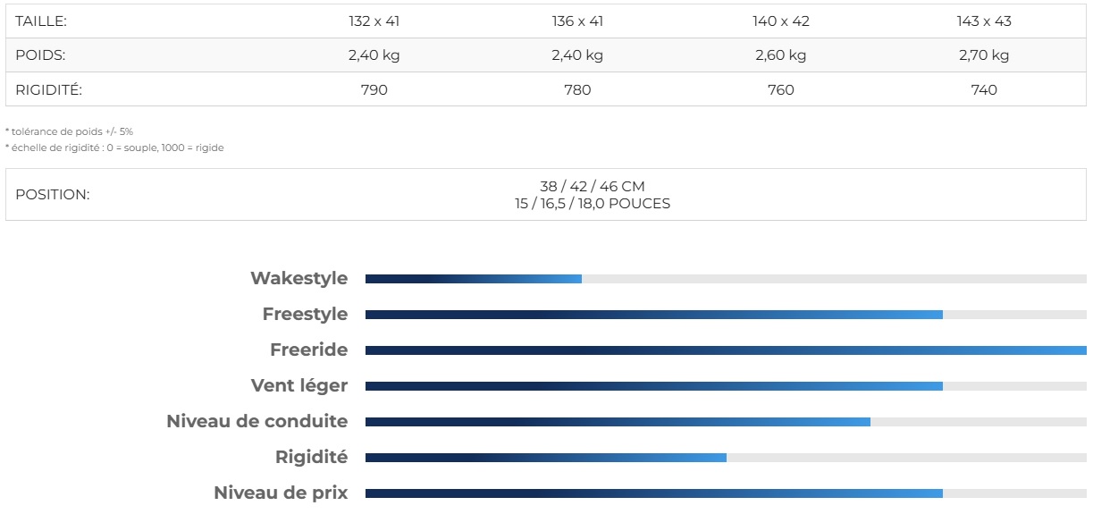The width and height of the screenshot is (1093, 514).
Task: Click the 2,70 kg weight value
Action: (x=984, y=55)
